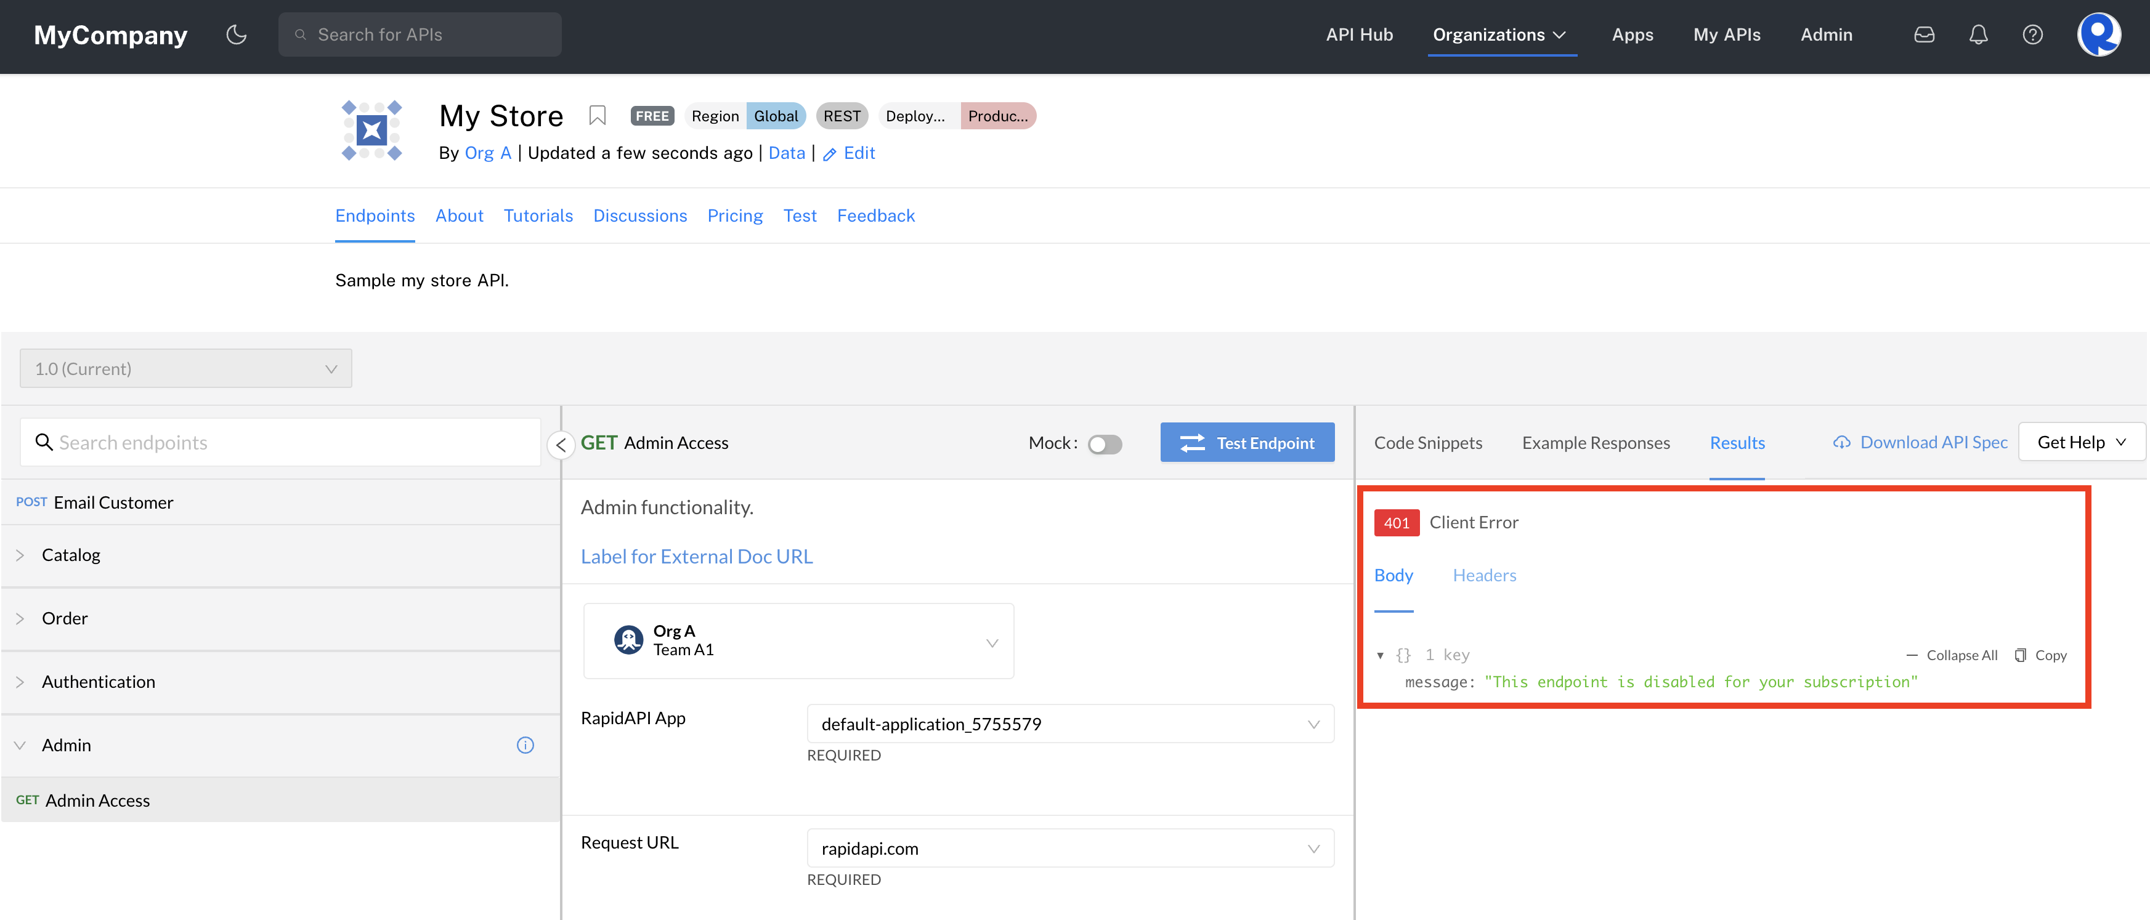Go to Apps in the top nav

pos(1632,34)
